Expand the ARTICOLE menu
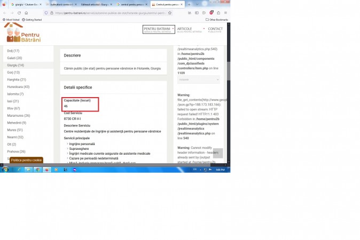 (191, 29)
